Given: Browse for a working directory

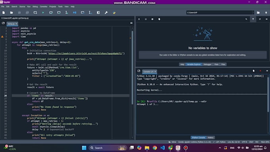Looking at the screenshot, I should 258,13.
